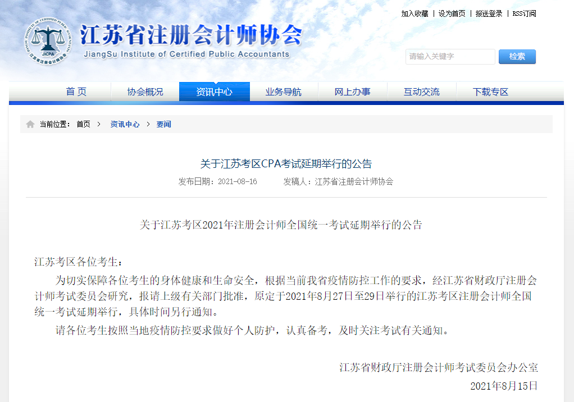The height and width of the screenshot is (402, 574).
Task: Focus the 请输入关键字 search field
Action: point(450,57)
